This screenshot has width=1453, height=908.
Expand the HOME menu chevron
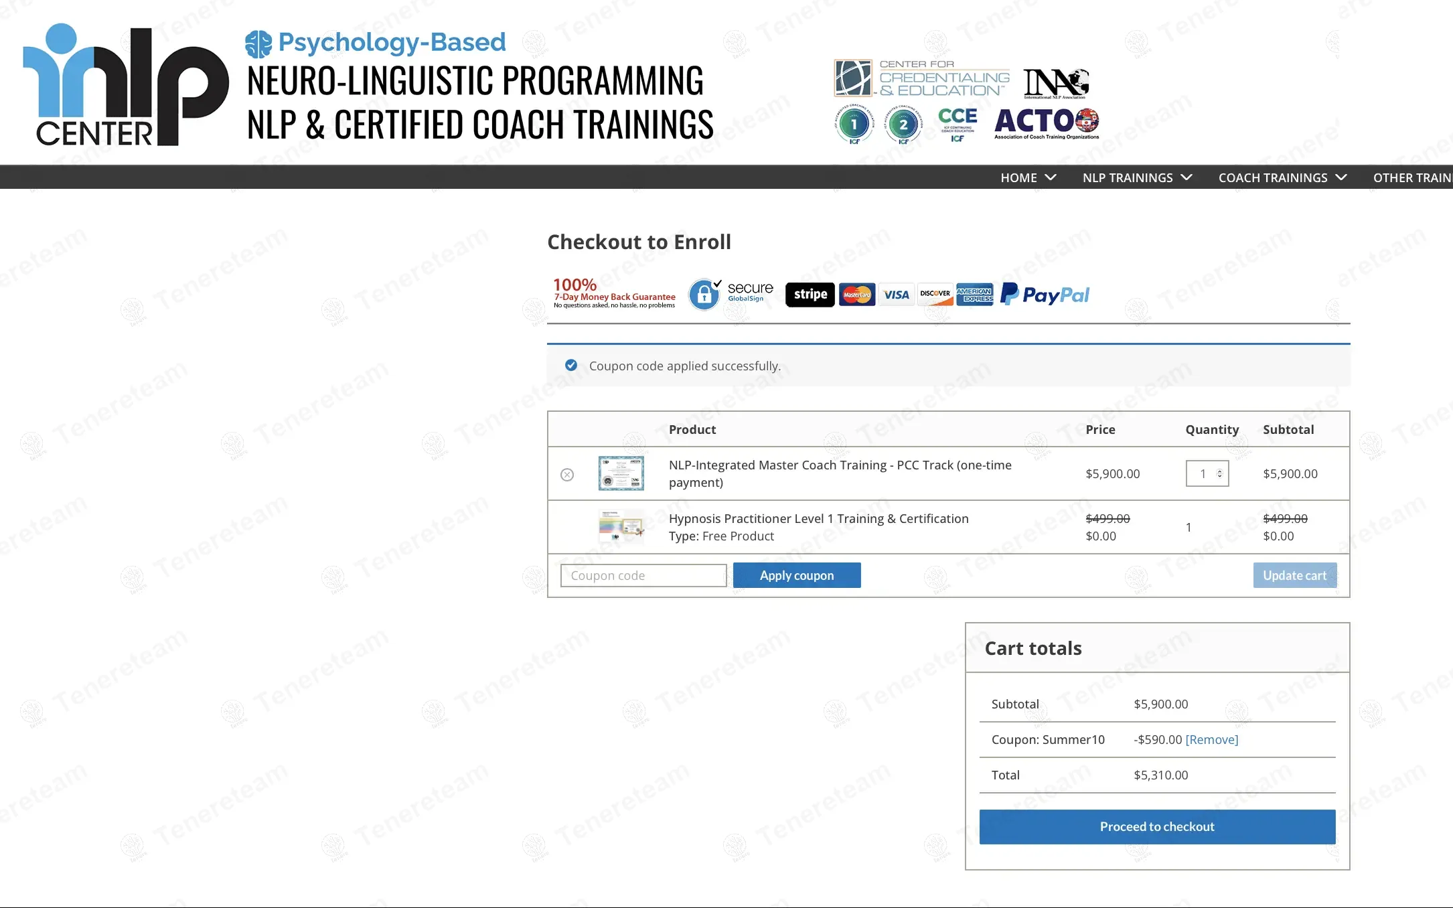(x=1051, y=177)
